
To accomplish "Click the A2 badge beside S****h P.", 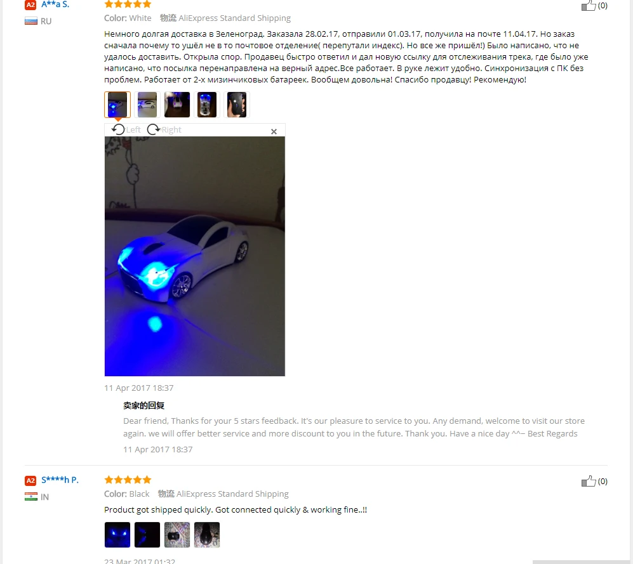I will (x=30, y=480).
